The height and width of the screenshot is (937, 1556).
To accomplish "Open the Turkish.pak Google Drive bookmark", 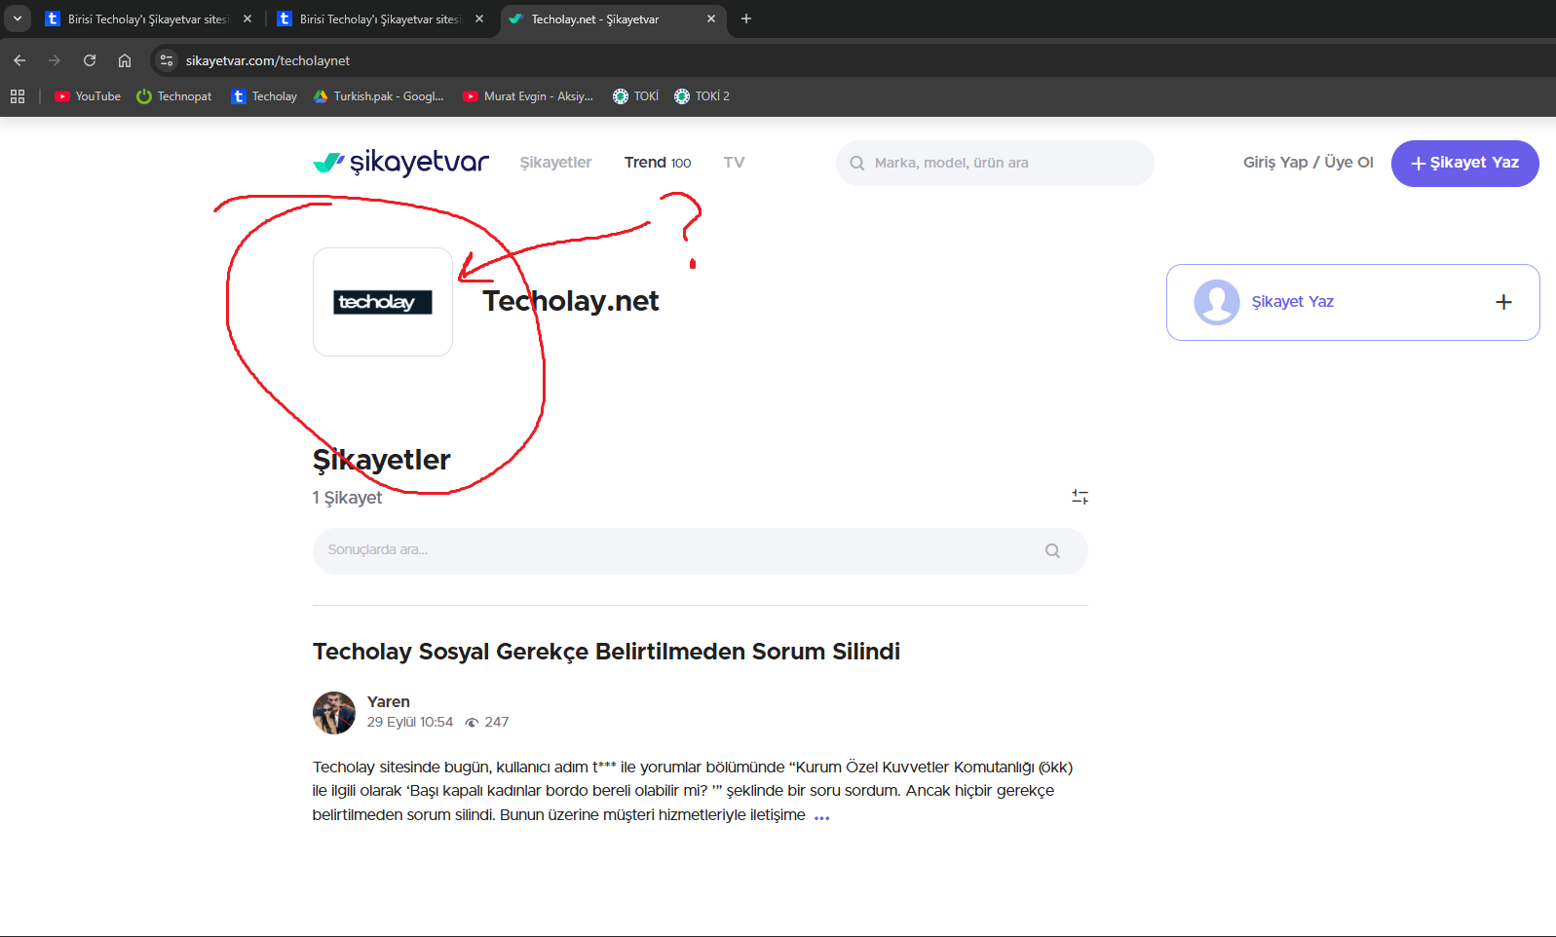I will pyautogui.click(x=378, y=96).
